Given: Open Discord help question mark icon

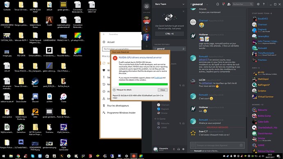Looking at the screenshot, I should [264, 4].
